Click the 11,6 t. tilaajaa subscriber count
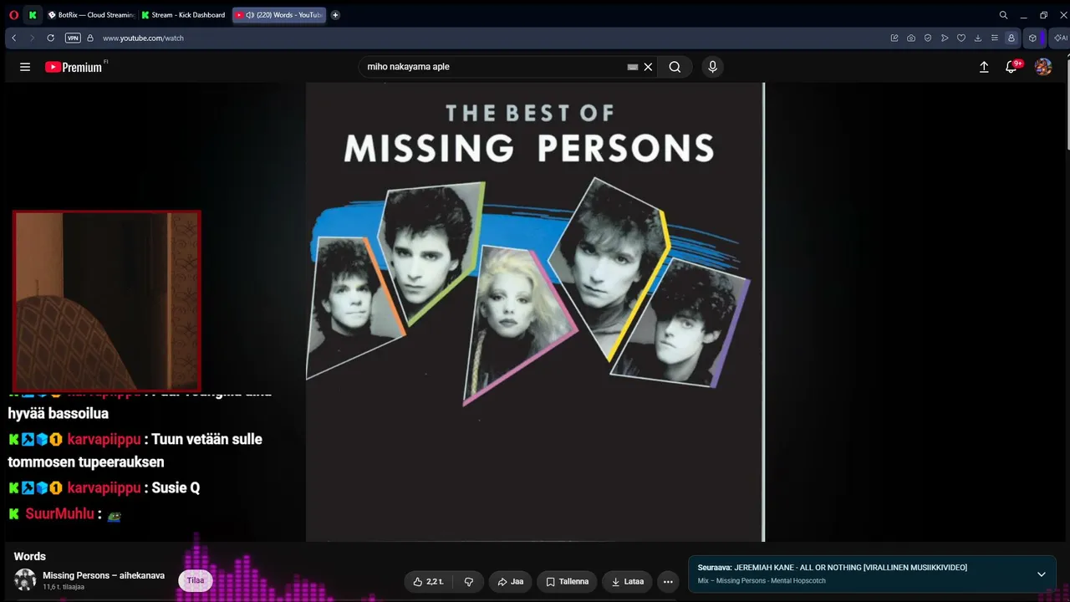This screenshot has width=1070, height=602. pos(64,587)
